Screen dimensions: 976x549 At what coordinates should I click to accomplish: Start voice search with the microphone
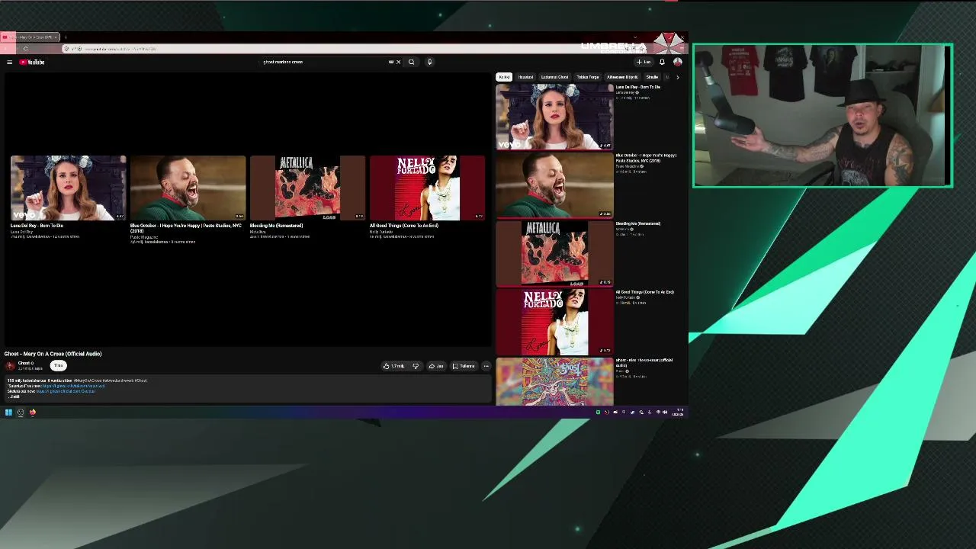click(x=429, y=62)
